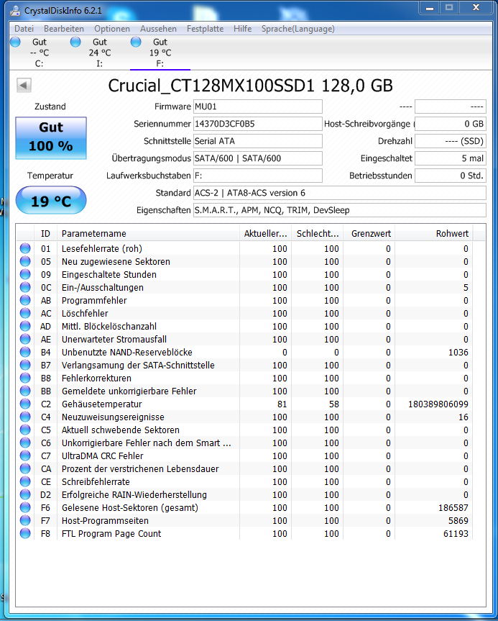The height and width of the screenshot is (621, 498).
Task: Click the Unkorrigierbare Fehler nach dem Smart row
Action: pyautogui.click(x=245, y=443)
